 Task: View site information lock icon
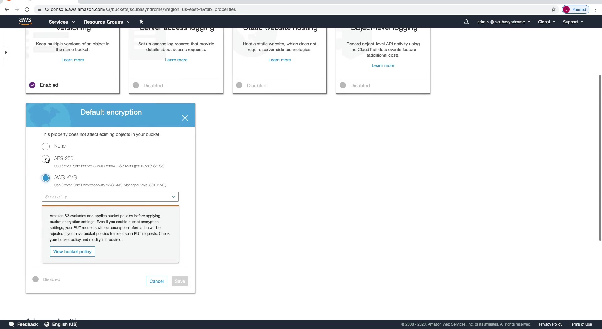point(40,9)
